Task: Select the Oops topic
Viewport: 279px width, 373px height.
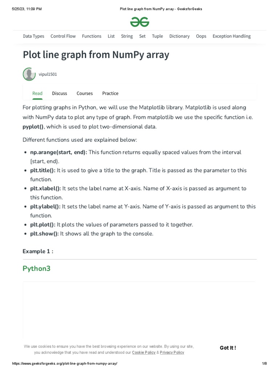Action: pos(201,36)
